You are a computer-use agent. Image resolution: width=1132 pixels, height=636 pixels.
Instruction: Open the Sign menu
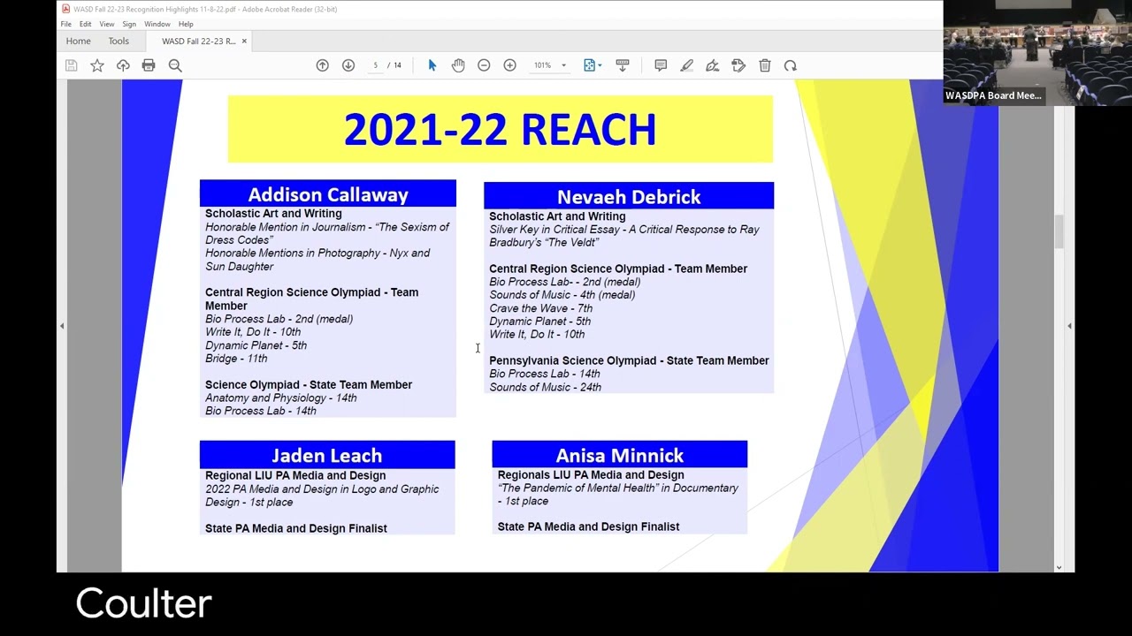point(129,24)
